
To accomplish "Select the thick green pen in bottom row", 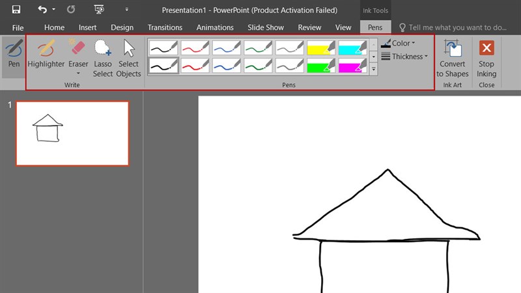I will tap(258, 66).
